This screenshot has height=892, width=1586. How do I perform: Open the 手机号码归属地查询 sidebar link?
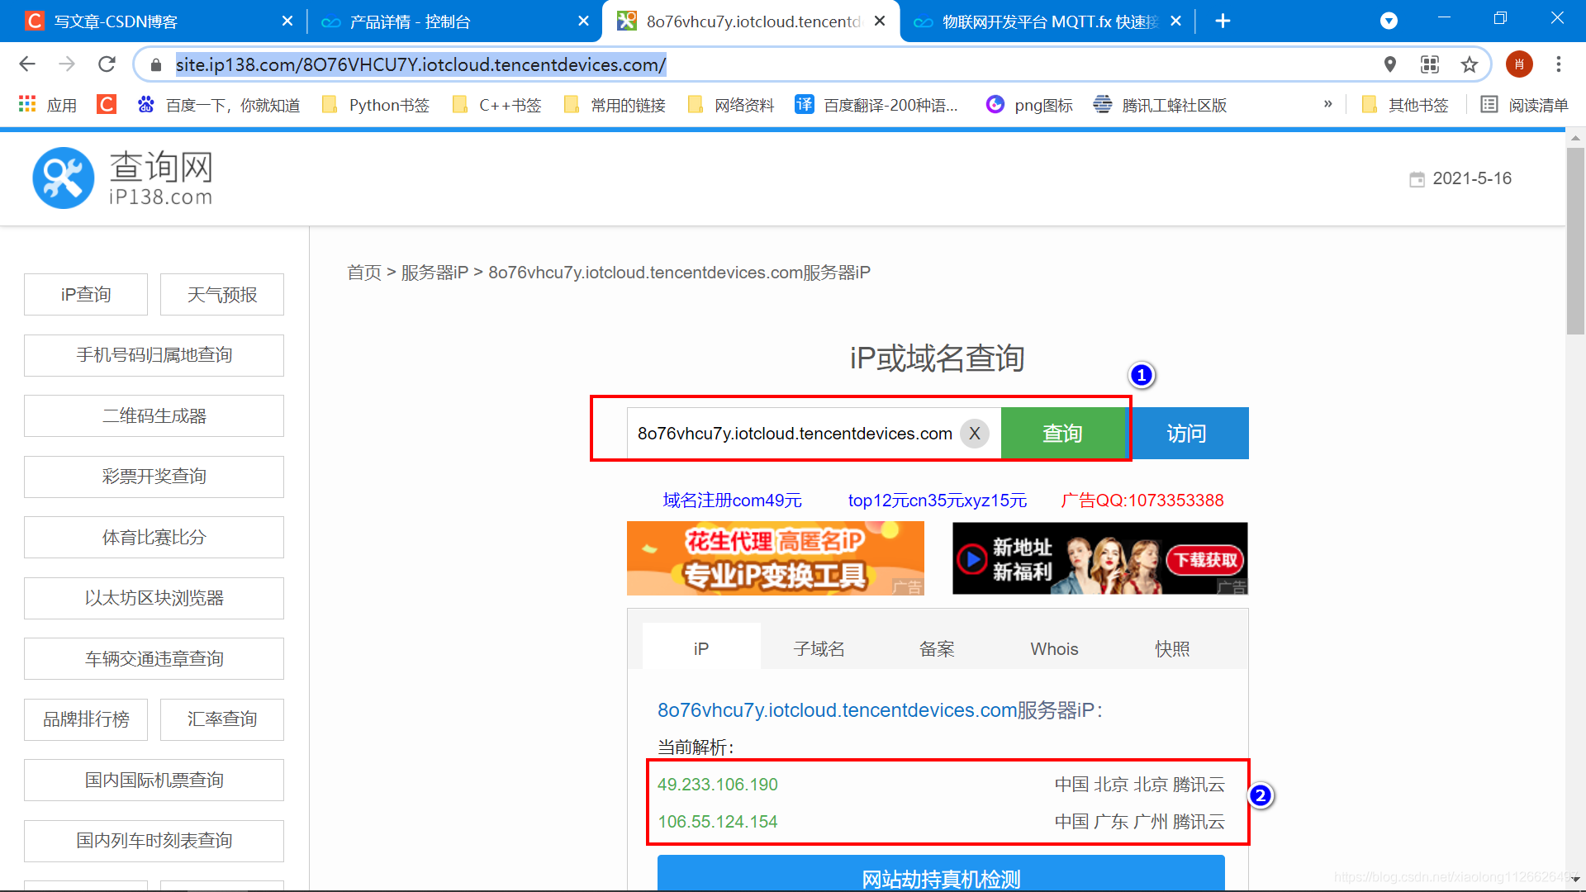point(154,355)
